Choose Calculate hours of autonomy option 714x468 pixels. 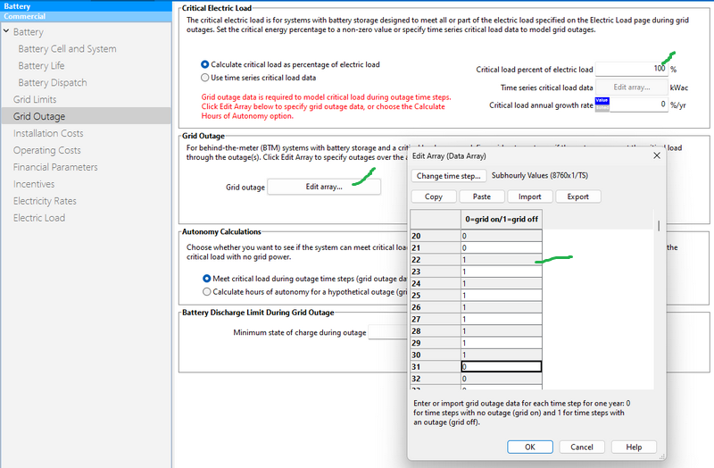pyautogui.click(x=208, y=291)
